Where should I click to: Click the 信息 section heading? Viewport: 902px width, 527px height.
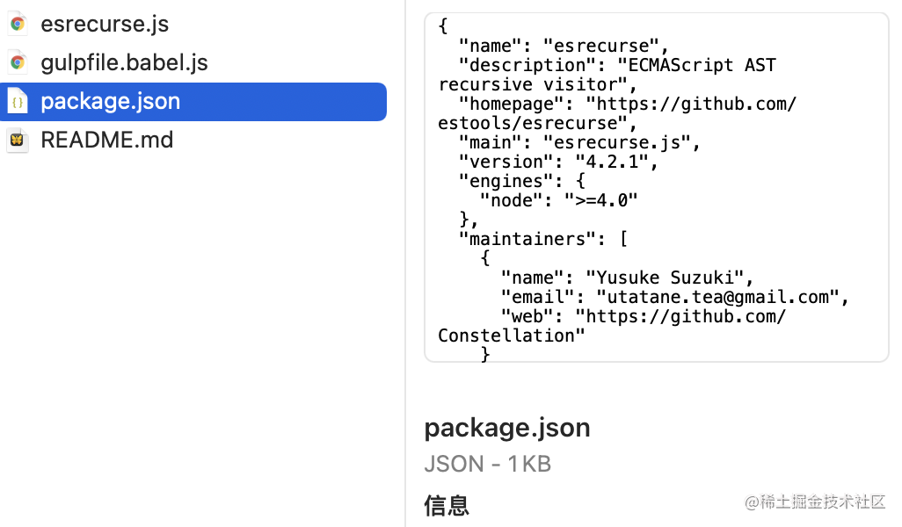click(447, 506)
